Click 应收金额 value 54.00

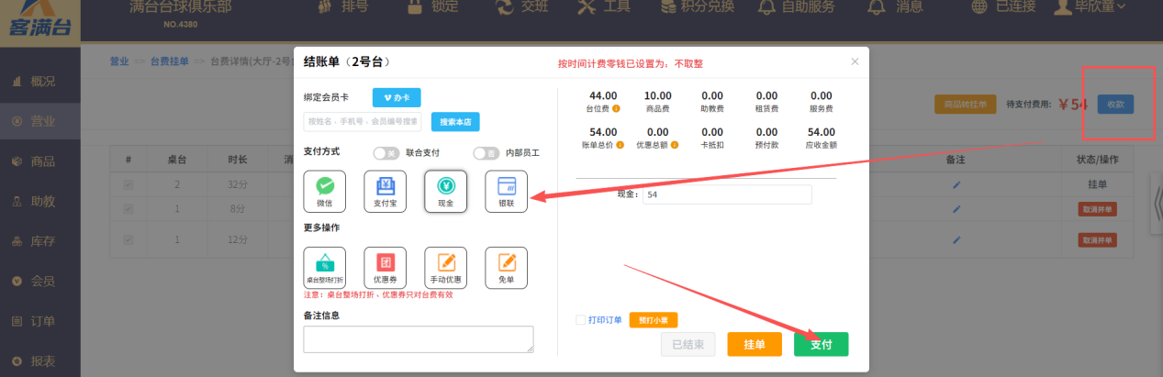point(821,132)
